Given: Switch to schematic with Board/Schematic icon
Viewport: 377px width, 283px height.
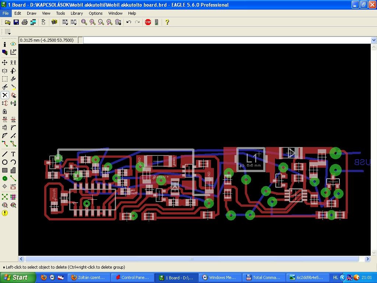Looking at the screenshot, I should click(x=43, y=22).
